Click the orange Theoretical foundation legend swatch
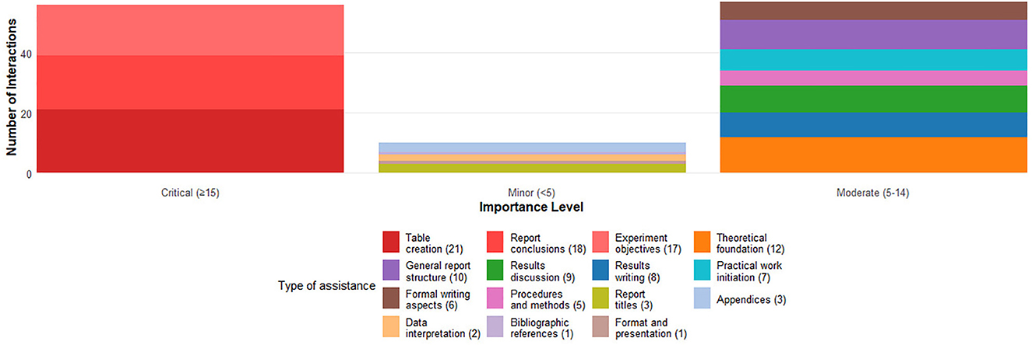Viewport: 1032px width, 345px height. point(705,242)
